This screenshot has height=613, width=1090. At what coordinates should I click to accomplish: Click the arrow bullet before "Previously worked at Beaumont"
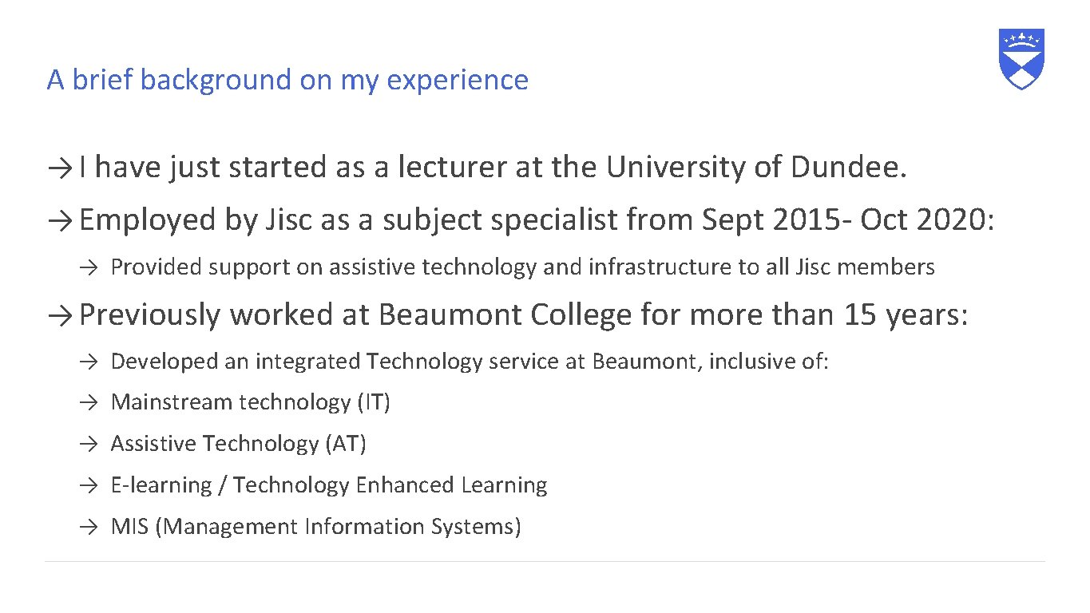pos(61,316)
